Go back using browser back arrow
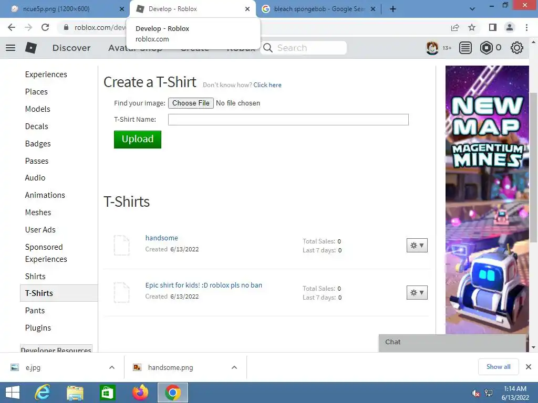 point(12,27)
